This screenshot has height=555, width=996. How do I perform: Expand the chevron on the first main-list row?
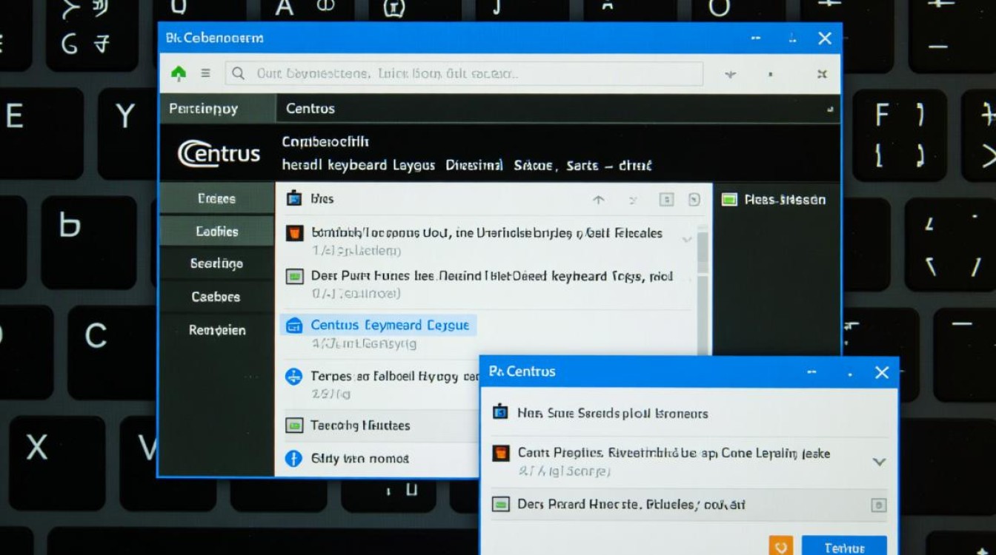pos(686,240)
